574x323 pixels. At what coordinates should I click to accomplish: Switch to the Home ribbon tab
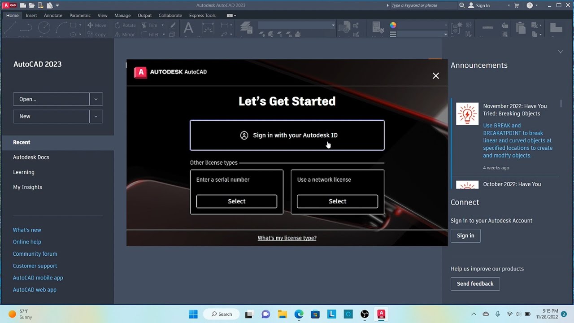point(13,15)
